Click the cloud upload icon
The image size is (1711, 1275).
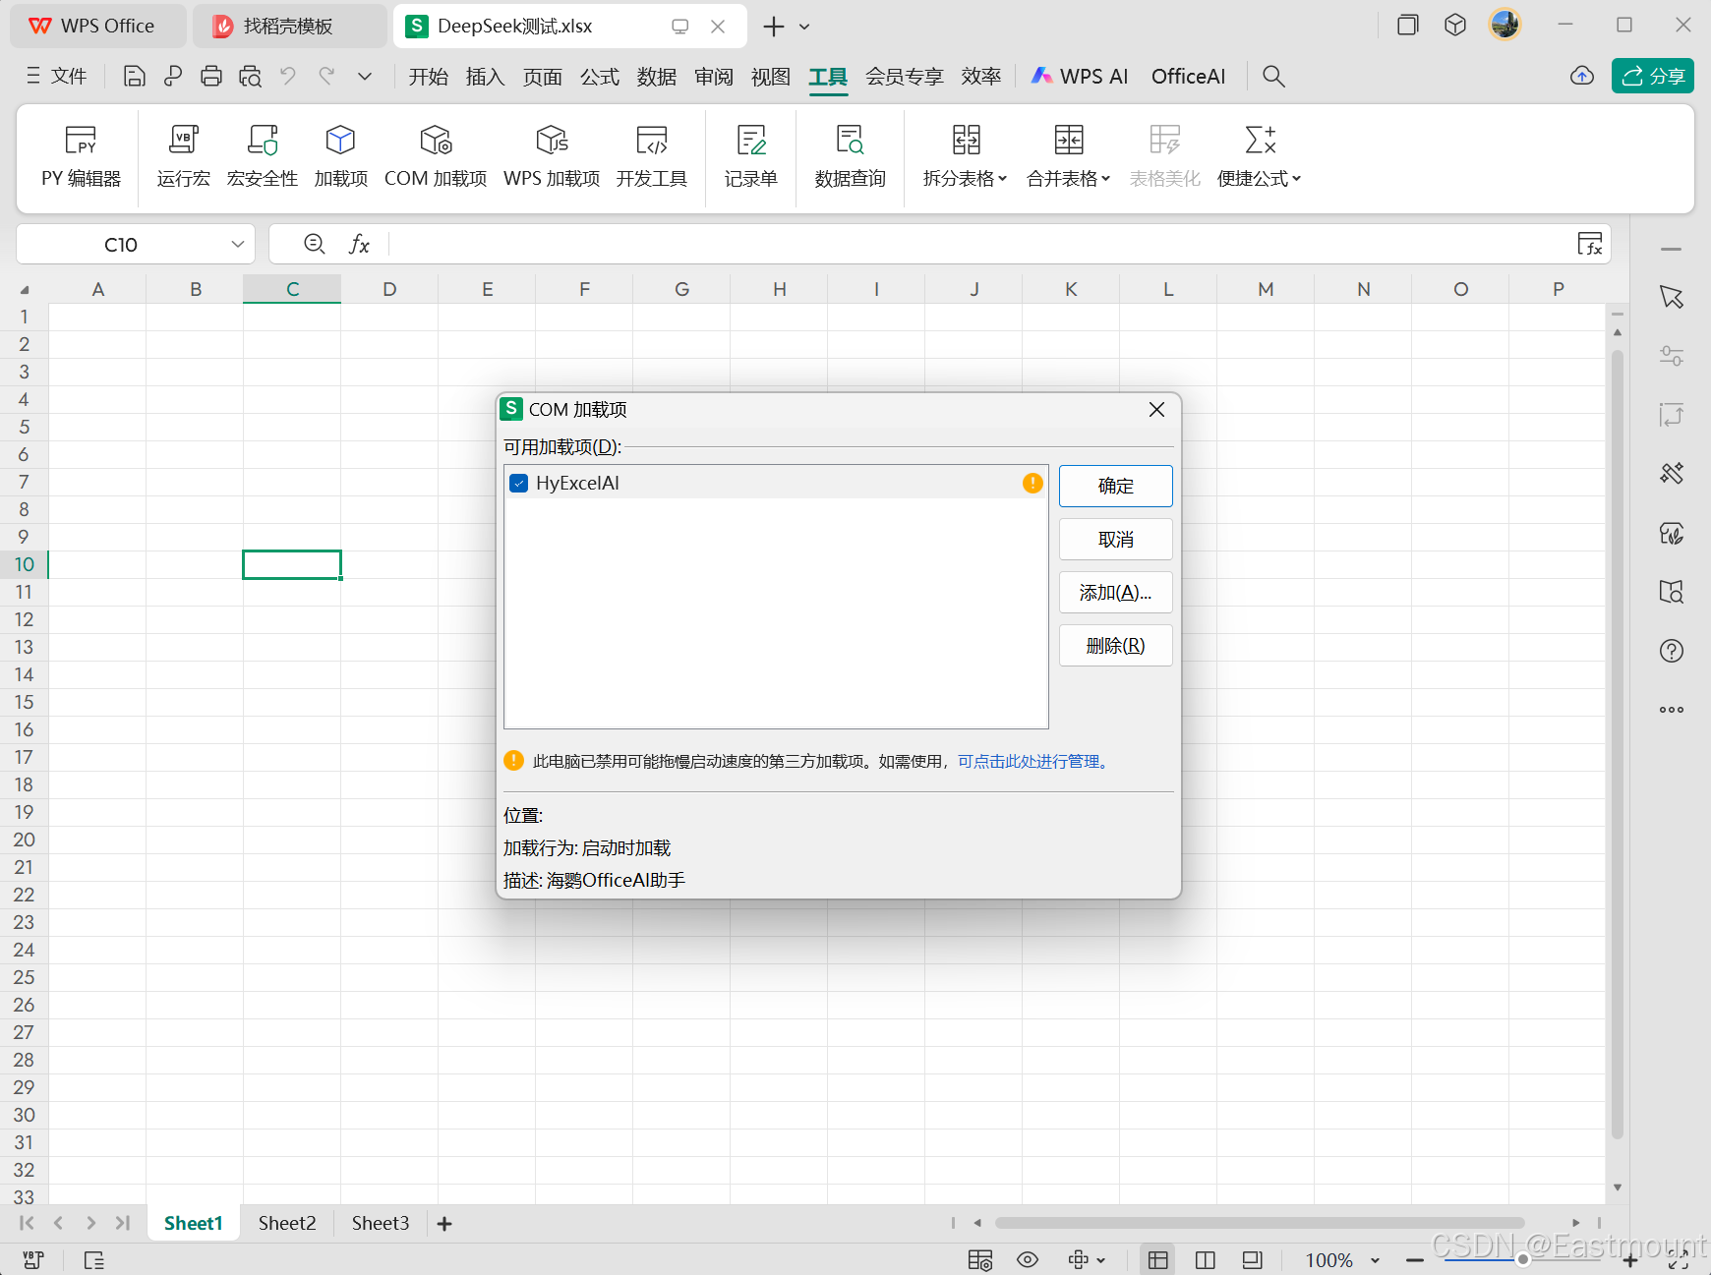tap(1582, 76)
